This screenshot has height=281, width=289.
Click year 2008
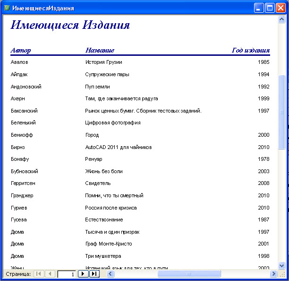pos(263,183)
